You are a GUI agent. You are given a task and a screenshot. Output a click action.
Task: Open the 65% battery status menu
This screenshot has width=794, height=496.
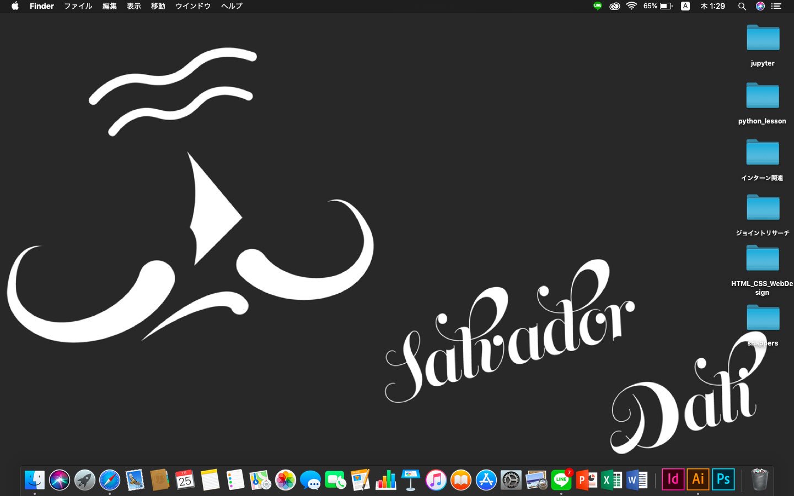(658, 6)
